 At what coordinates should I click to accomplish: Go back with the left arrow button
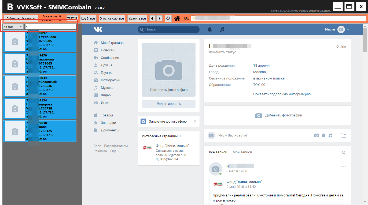tap(152, 18)
